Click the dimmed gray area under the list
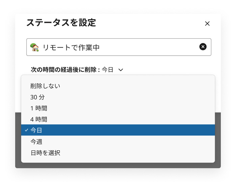Viewport: 236px width, 182px height. click(118, 165)
